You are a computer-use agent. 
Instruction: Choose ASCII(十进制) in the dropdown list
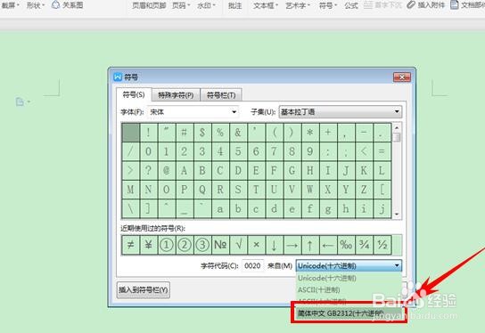[x=349, y=289]
